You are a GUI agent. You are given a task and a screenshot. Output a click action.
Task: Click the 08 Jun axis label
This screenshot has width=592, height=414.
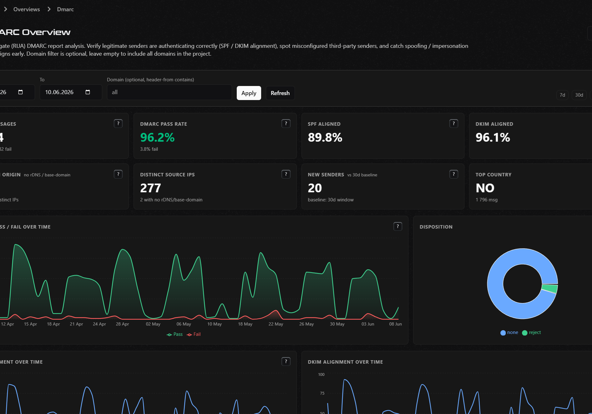pos(395,324)
